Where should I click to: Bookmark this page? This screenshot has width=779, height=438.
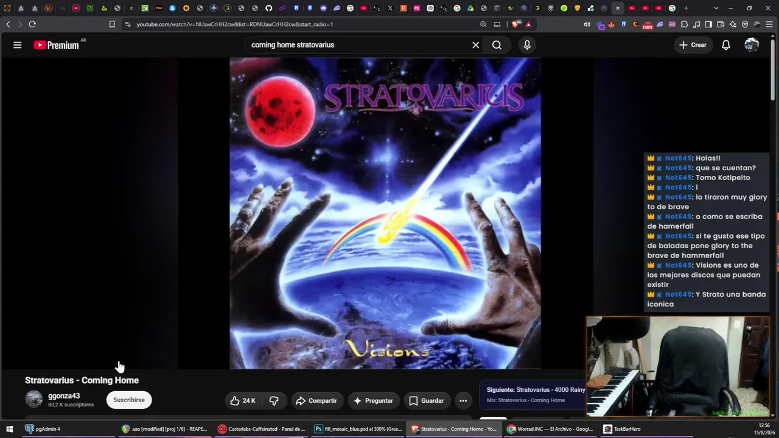point(112,24)
